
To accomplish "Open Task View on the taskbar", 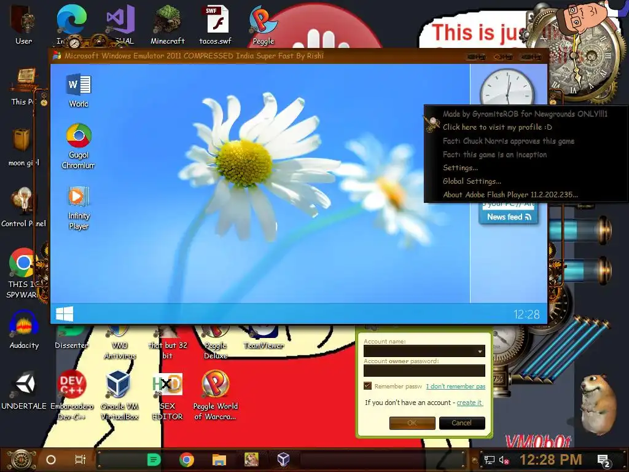I will [x=80, y=460].
